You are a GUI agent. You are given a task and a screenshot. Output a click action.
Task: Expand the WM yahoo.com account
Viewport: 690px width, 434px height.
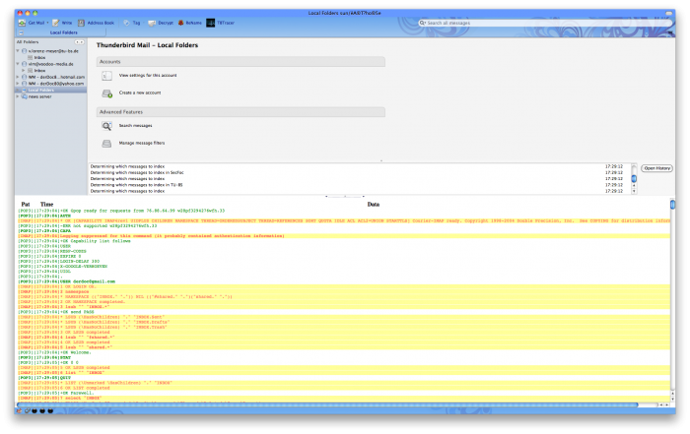pos(18,83)
